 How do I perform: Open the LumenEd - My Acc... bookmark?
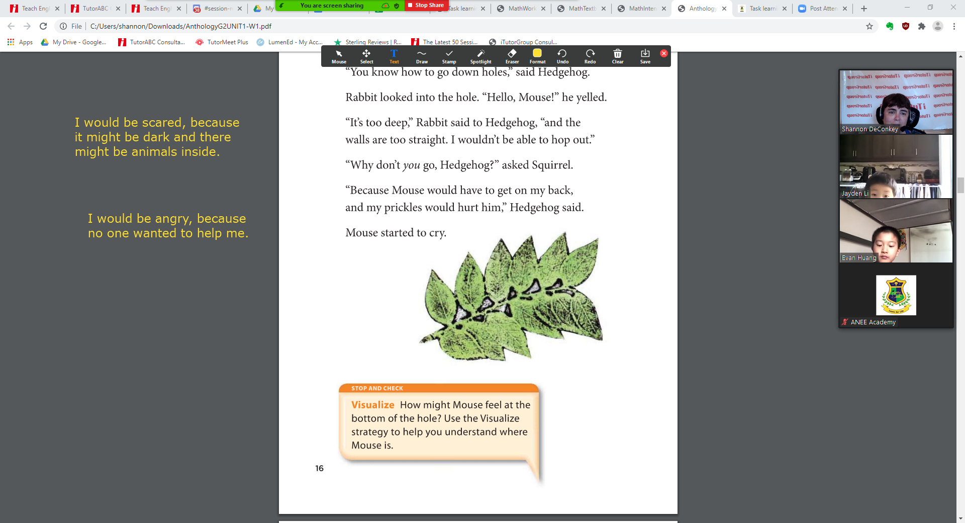289,42
